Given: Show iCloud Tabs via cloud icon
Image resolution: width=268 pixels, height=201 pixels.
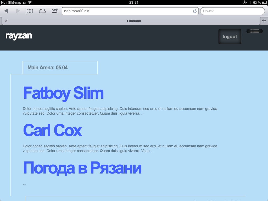Looking at the screenshot, I should (x=42, y=11).
